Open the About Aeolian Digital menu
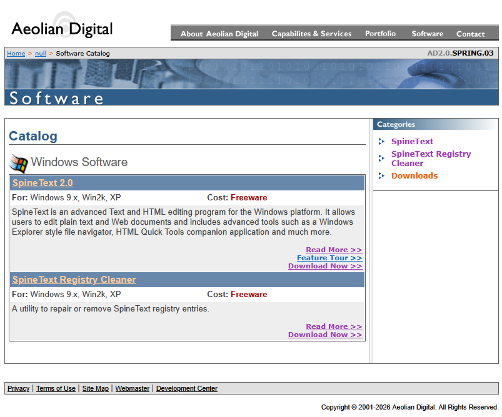Screen dimensions: 502x417 point(219,34)
